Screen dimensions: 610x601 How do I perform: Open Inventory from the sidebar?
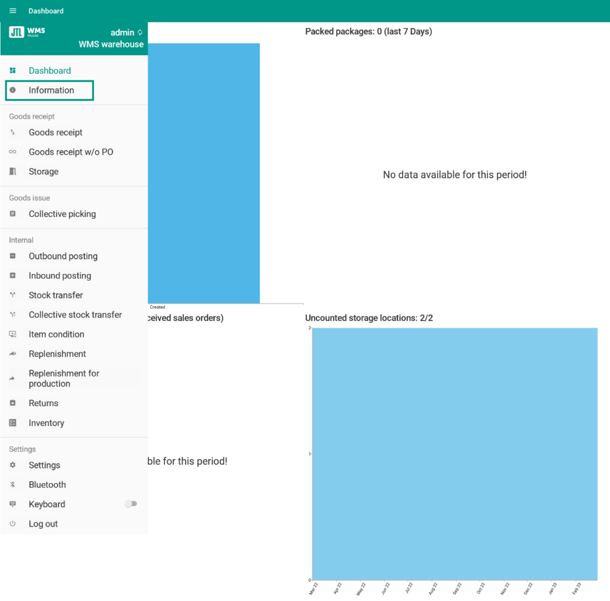pos(46,423)
